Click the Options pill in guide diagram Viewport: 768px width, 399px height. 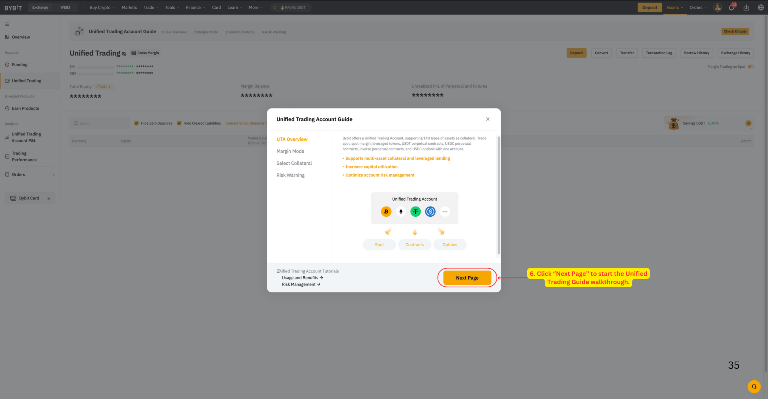[x=450, y=245]
